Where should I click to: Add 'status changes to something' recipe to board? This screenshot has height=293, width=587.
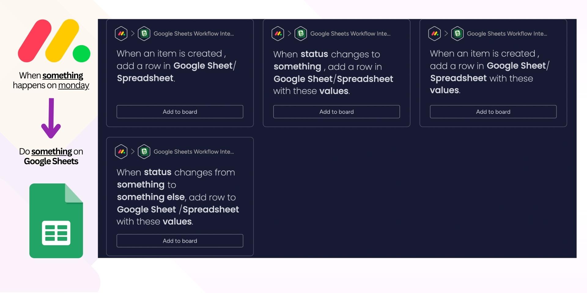[337, 112]
